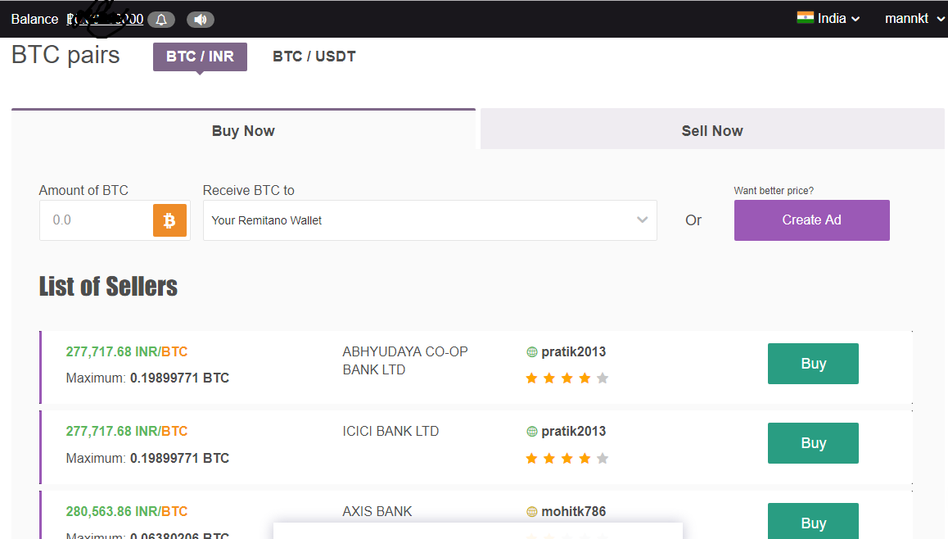Buy from pratik2013 via ABHYUDAYA CO-OP BANK
The image size is (948, 539).
pos(813,364)
